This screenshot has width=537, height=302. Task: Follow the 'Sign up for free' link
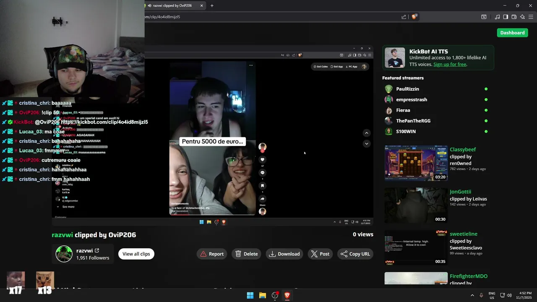click(450, 64)
